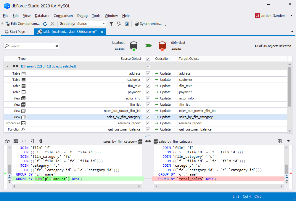Open the toolbar overflow options arrow
This screenshot has width=296, height=201.
click(165, 25)
